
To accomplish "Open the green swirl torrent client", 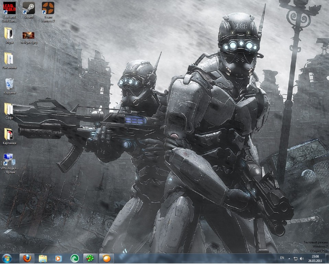I will coord(75,258).
